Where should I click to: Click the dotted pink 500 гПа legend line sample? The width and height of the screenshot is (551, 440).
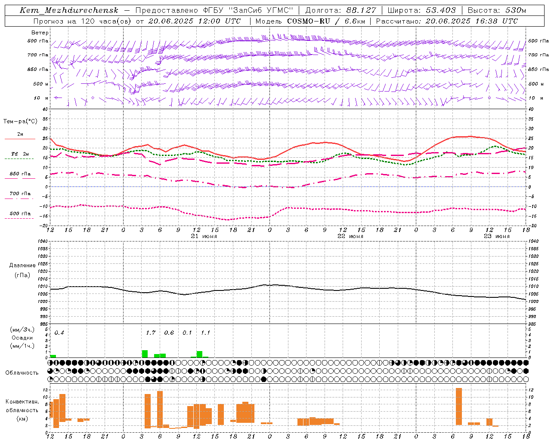point(20,218)
